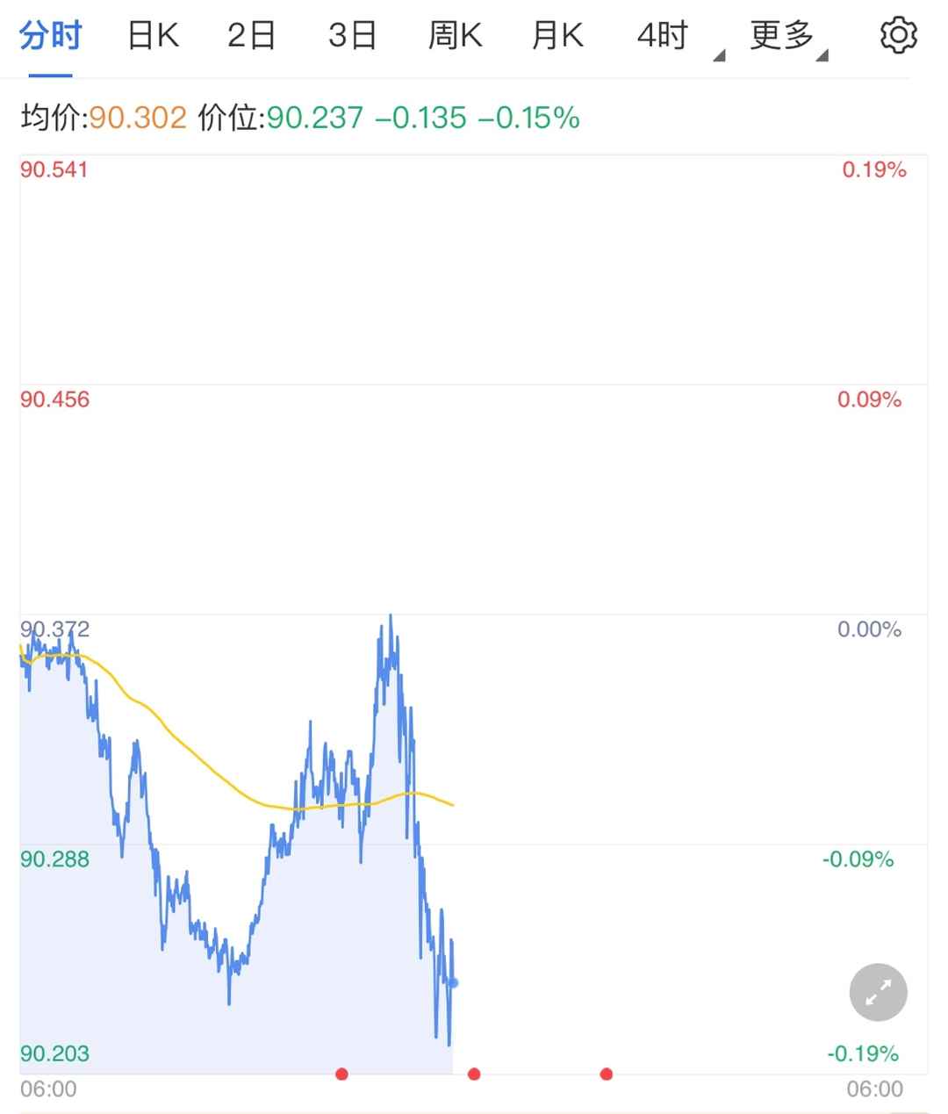Click the fullscreen expand chart button

[878, 993]
